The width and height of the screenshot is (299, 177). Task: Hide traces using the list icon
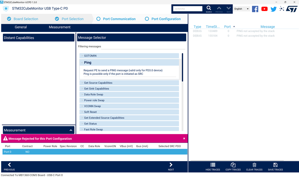pyautogui.click(x=213, y=165)
